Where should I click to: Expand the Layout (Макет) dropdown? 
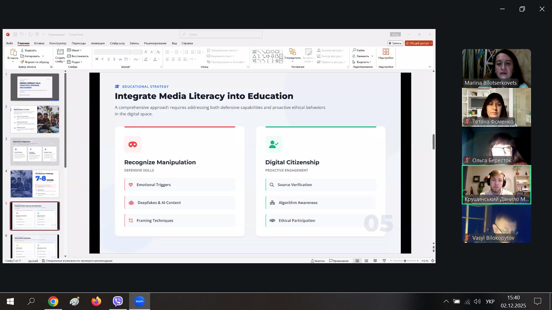point(75,50)
